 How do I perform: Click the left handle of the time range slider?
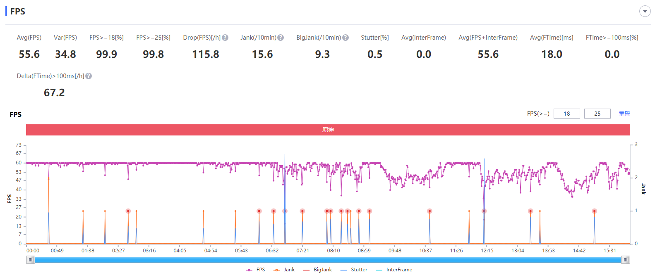[31, 260]
